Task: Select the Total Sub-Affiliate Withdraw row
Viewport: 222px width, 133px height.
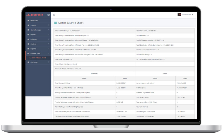Action: 94,69
